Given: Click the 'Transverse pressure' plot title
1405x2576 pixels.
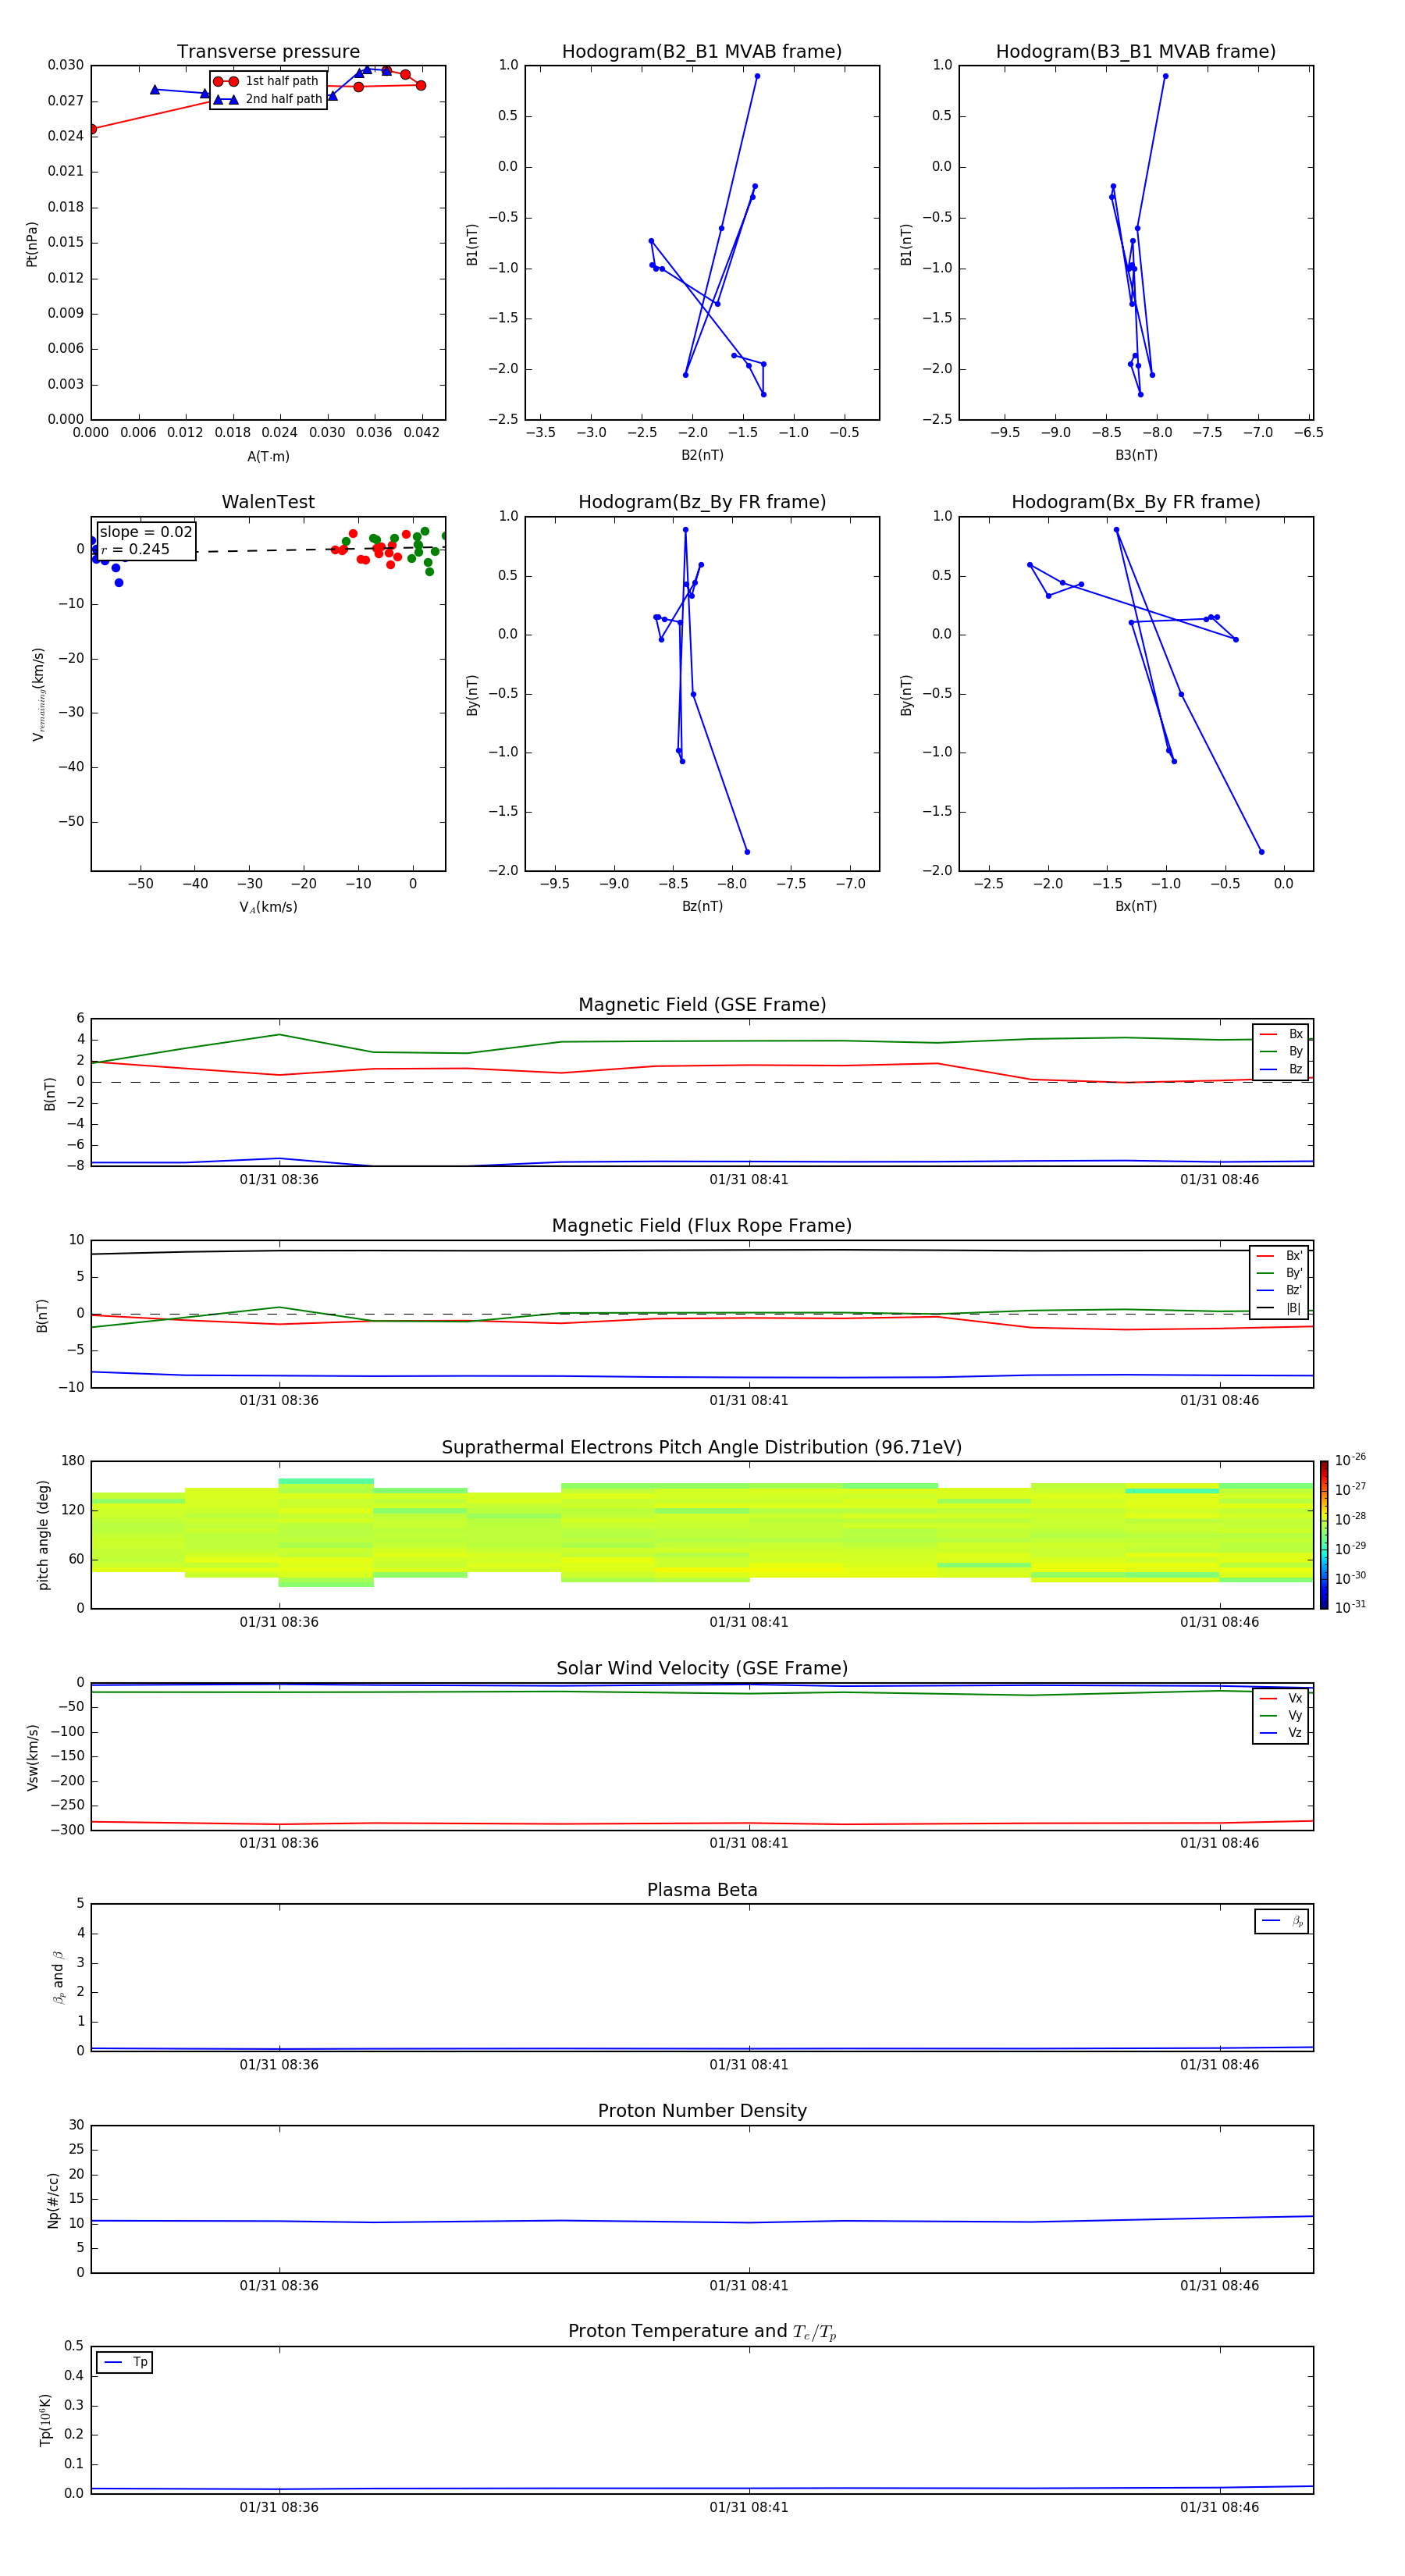Looking at the screenshot, I should (268, 52).
